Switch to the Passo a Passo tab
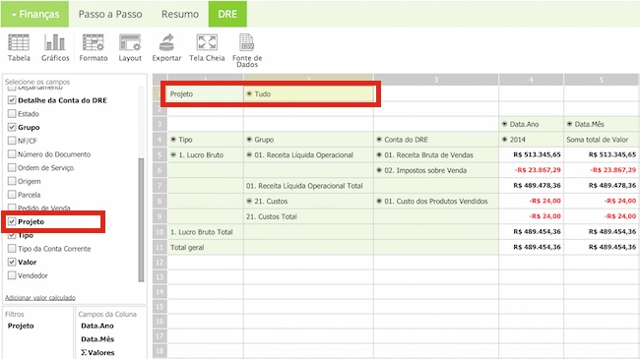 click(x=110, y=14)
